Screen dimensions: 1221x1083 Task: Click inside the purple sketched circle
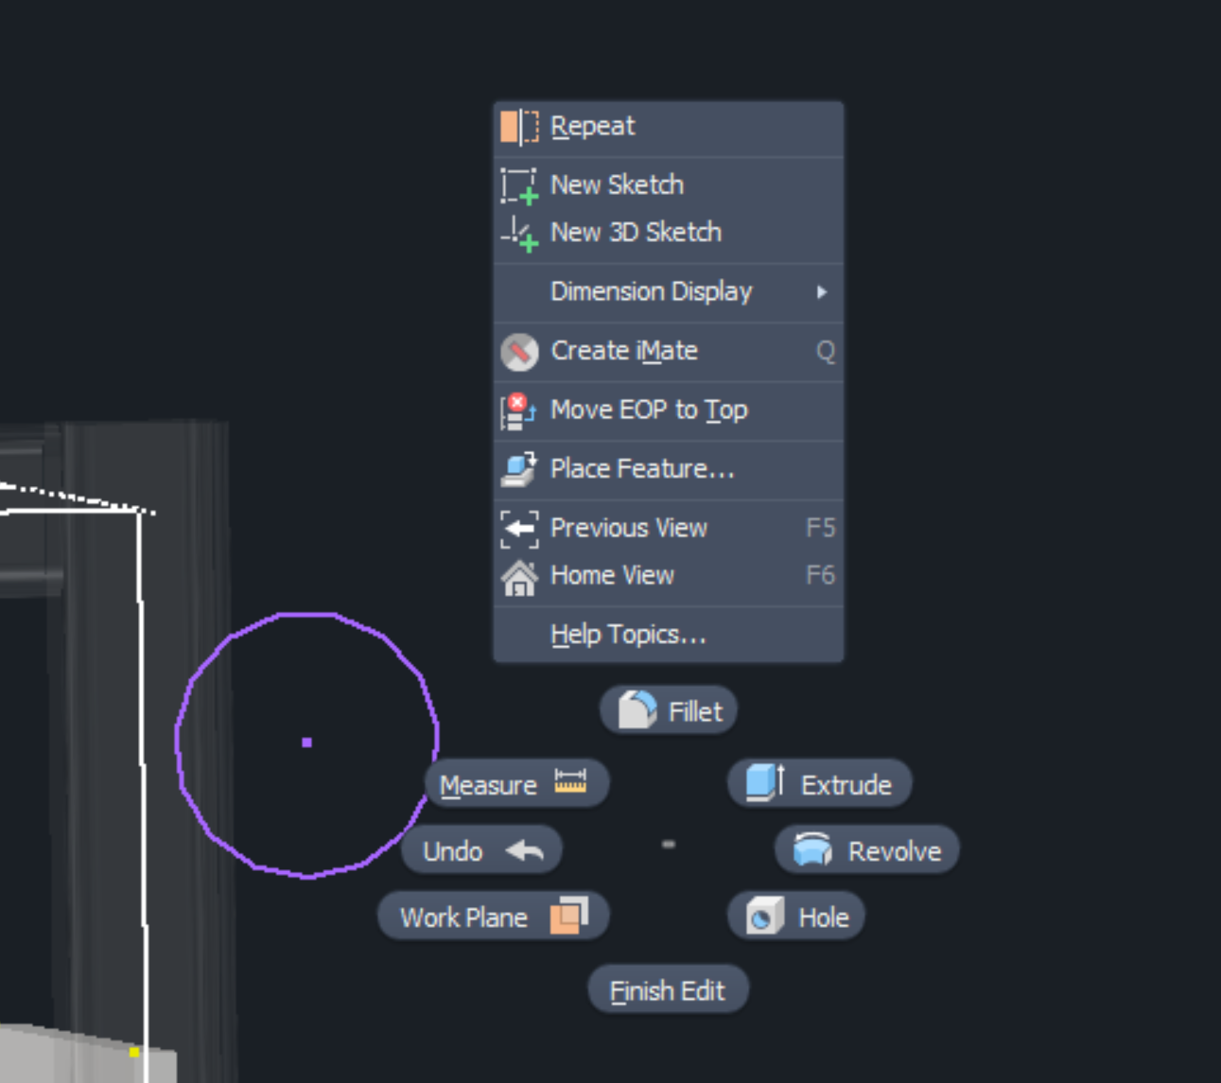[x=306, y=743]
